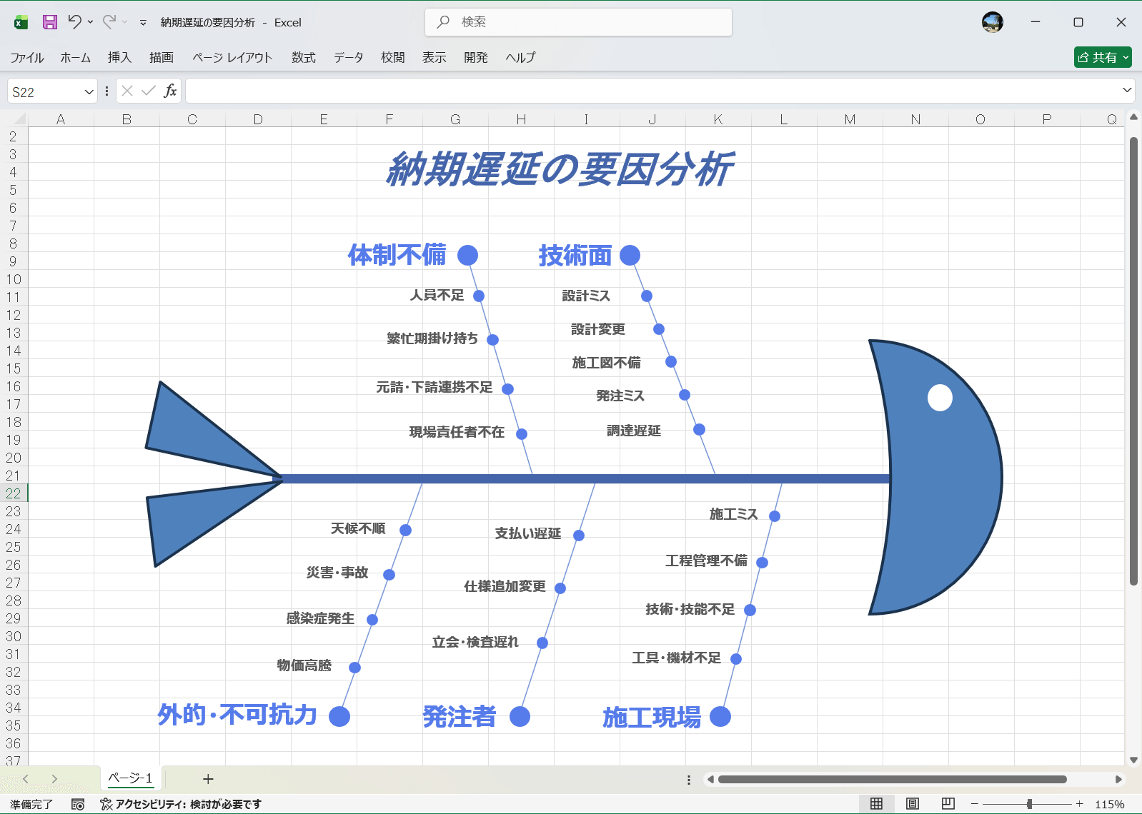1142x814 pixels.
Task: Open the 数式 tab
Action: (x=303, y=57)
